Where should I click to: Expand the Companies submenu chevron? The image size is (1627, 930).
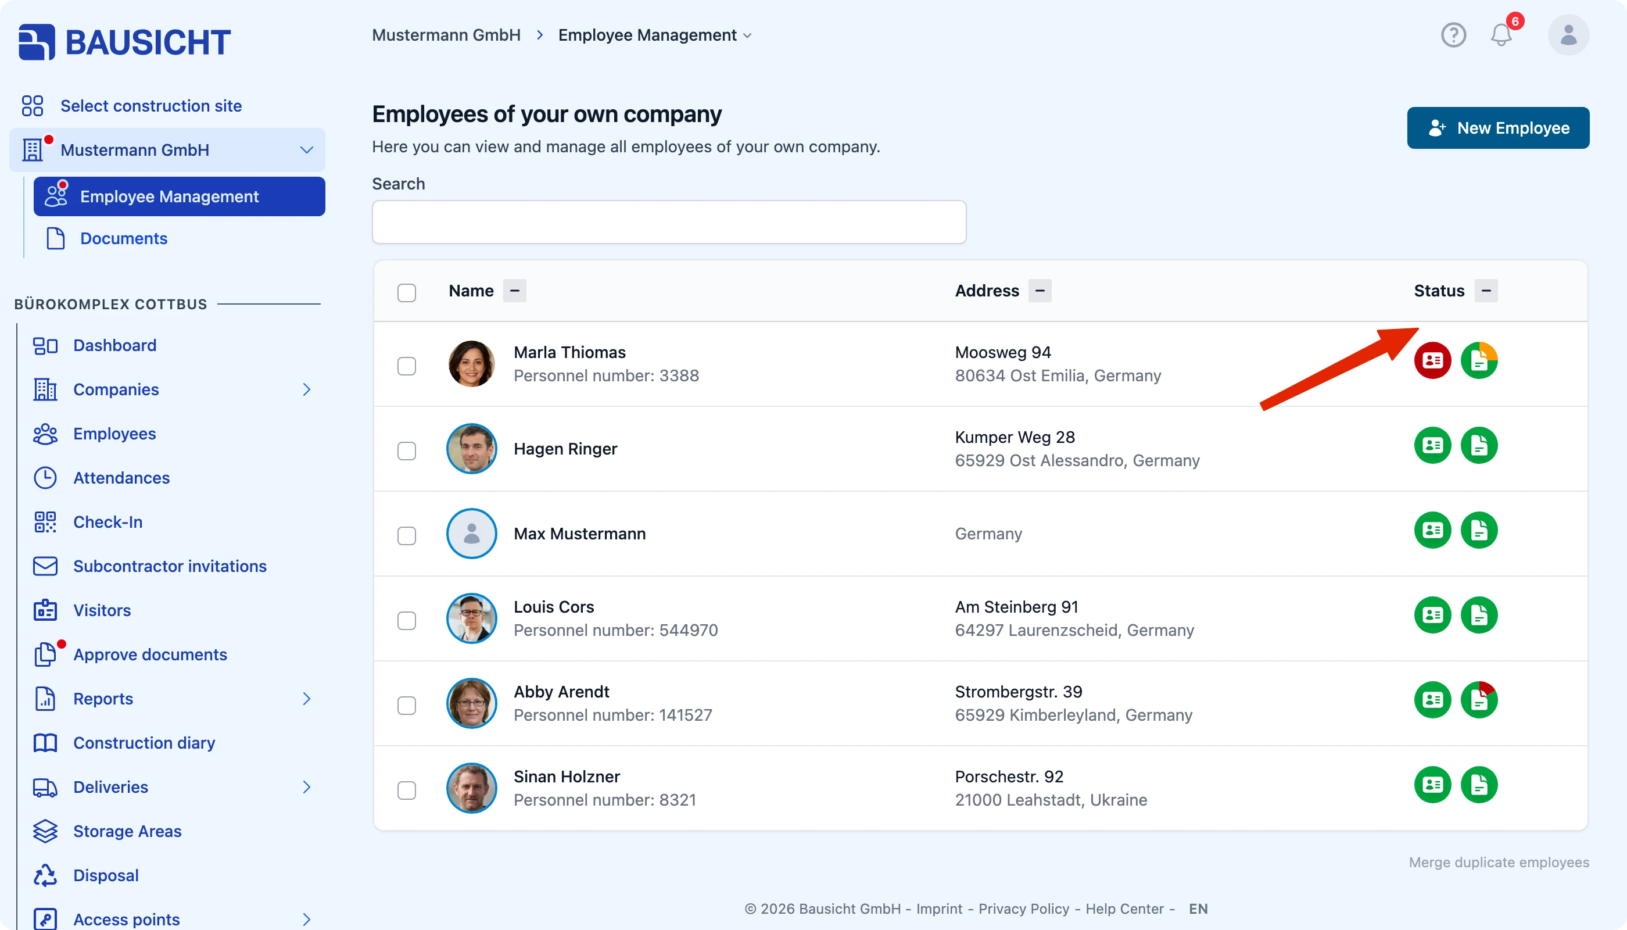(306, 389)
